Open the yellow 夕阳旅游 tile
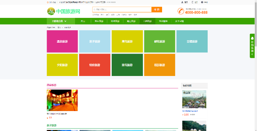This screenshot has width=257, height=131. pyautogui.click(x=62, y=65)
